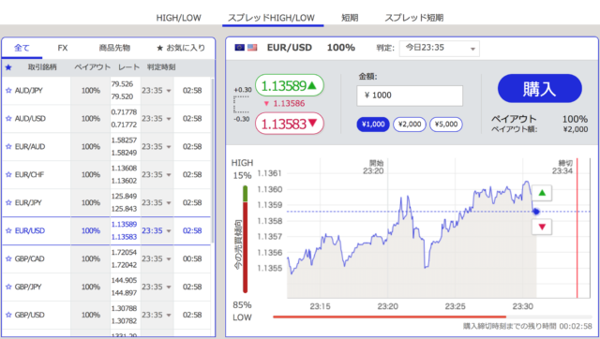Expand AUD/USD 23:35 expiry dropdown
This screenshot has width=600, height=339.
[157, 119]
